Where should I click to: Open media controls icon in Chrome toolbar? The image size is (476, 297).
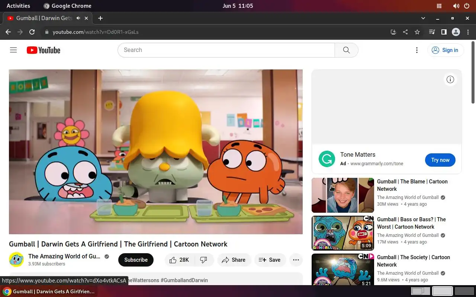click(432, 32)
